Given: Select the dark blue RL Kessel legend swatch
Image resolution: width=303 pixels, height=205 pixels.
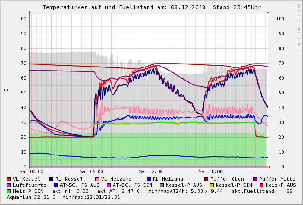Looking at the screenshot, I should (52, 179).
